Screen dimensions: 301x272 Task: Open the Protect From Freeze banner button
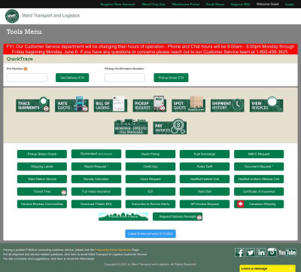(x=123, y=216)
